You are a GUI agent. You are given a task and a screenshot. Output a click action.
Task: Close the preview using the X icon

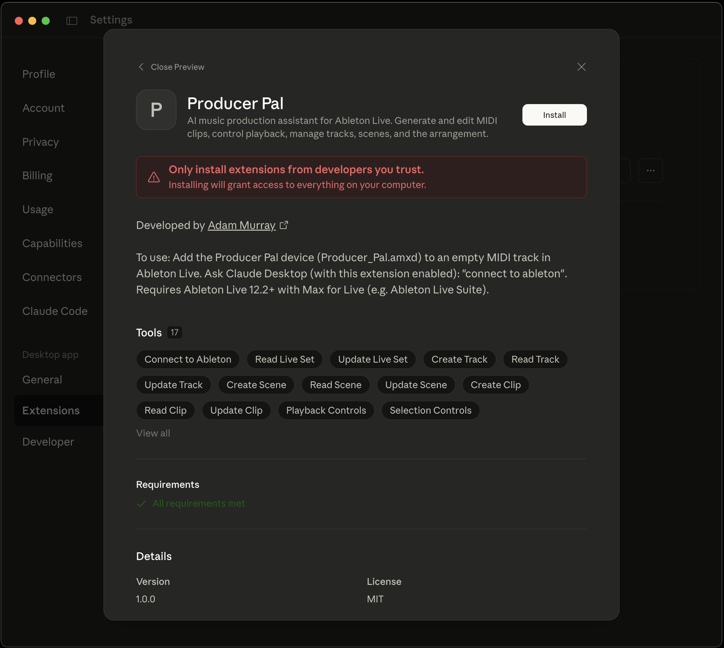click(x=581, y=66)
